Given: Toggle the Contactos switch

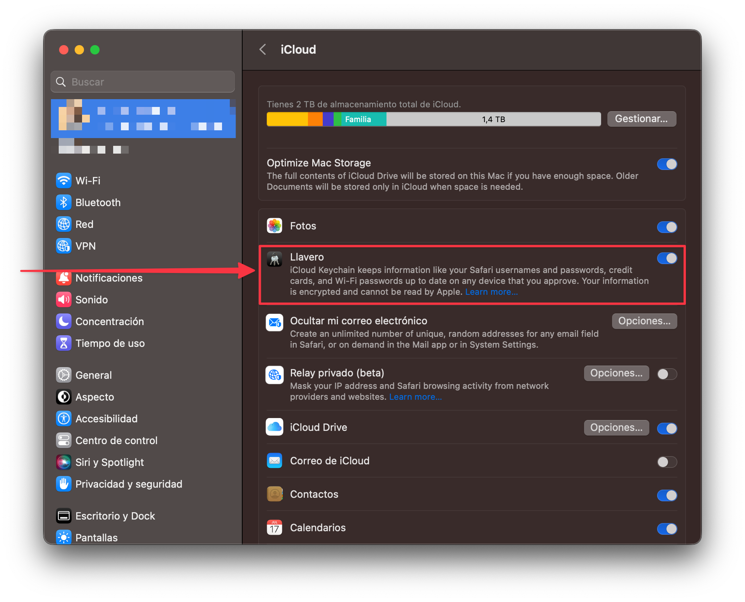Looking at the screenshot, I should click(x=667, y=495).
